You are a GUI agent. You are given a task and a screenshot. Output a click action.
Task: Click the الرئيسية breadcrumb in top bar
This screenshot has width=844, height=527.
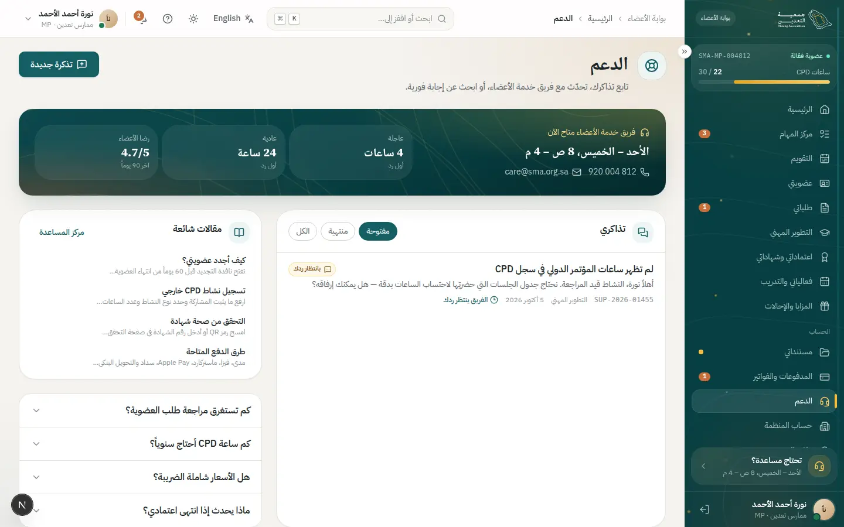click(600, 19)
